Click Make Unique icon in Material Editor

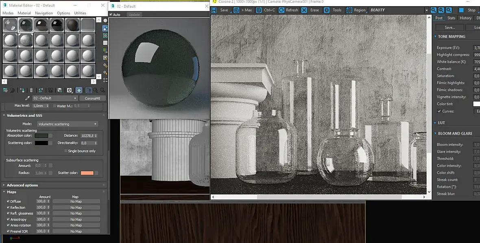[x=50, y=90]
